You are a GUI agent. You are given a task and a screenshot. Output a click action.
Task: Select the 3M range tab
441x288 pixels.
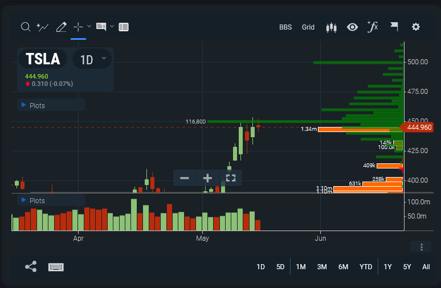point(322,266)
